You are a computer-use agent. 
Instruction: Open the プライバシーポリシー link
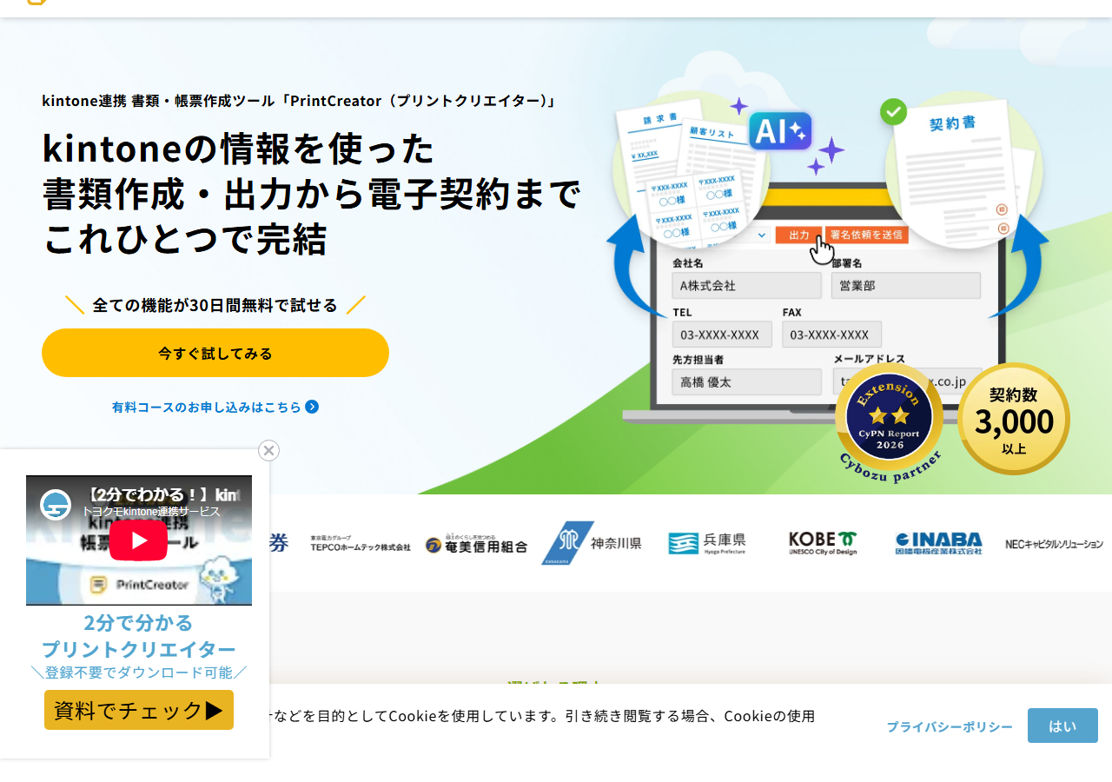point(950,726)
